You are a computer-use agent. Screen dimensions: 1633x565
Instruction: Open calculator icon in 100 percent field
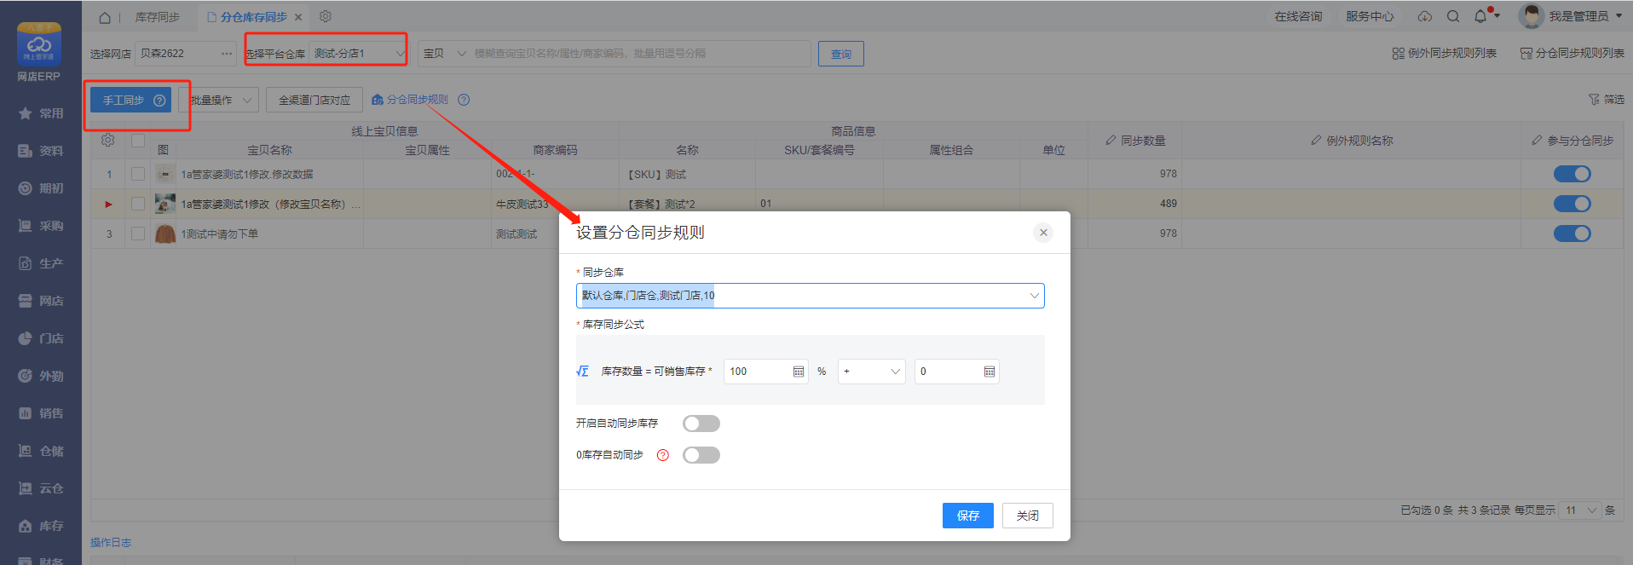pos(799,372)
